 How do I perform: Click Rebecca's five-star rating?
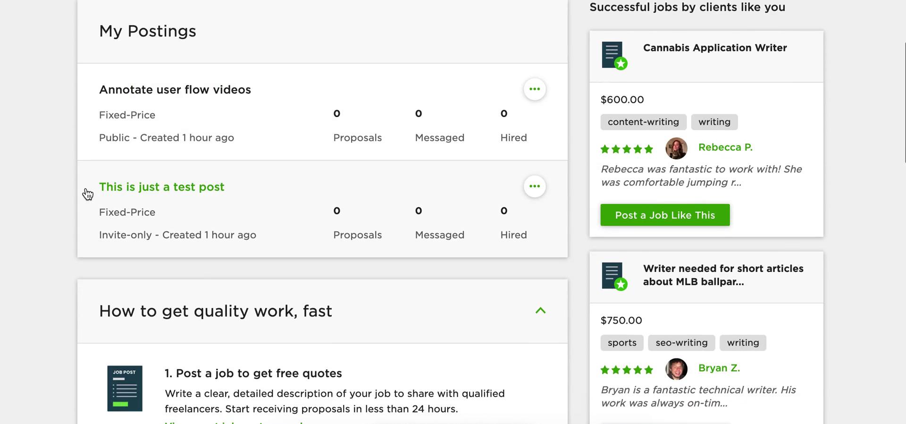(627, 149)
